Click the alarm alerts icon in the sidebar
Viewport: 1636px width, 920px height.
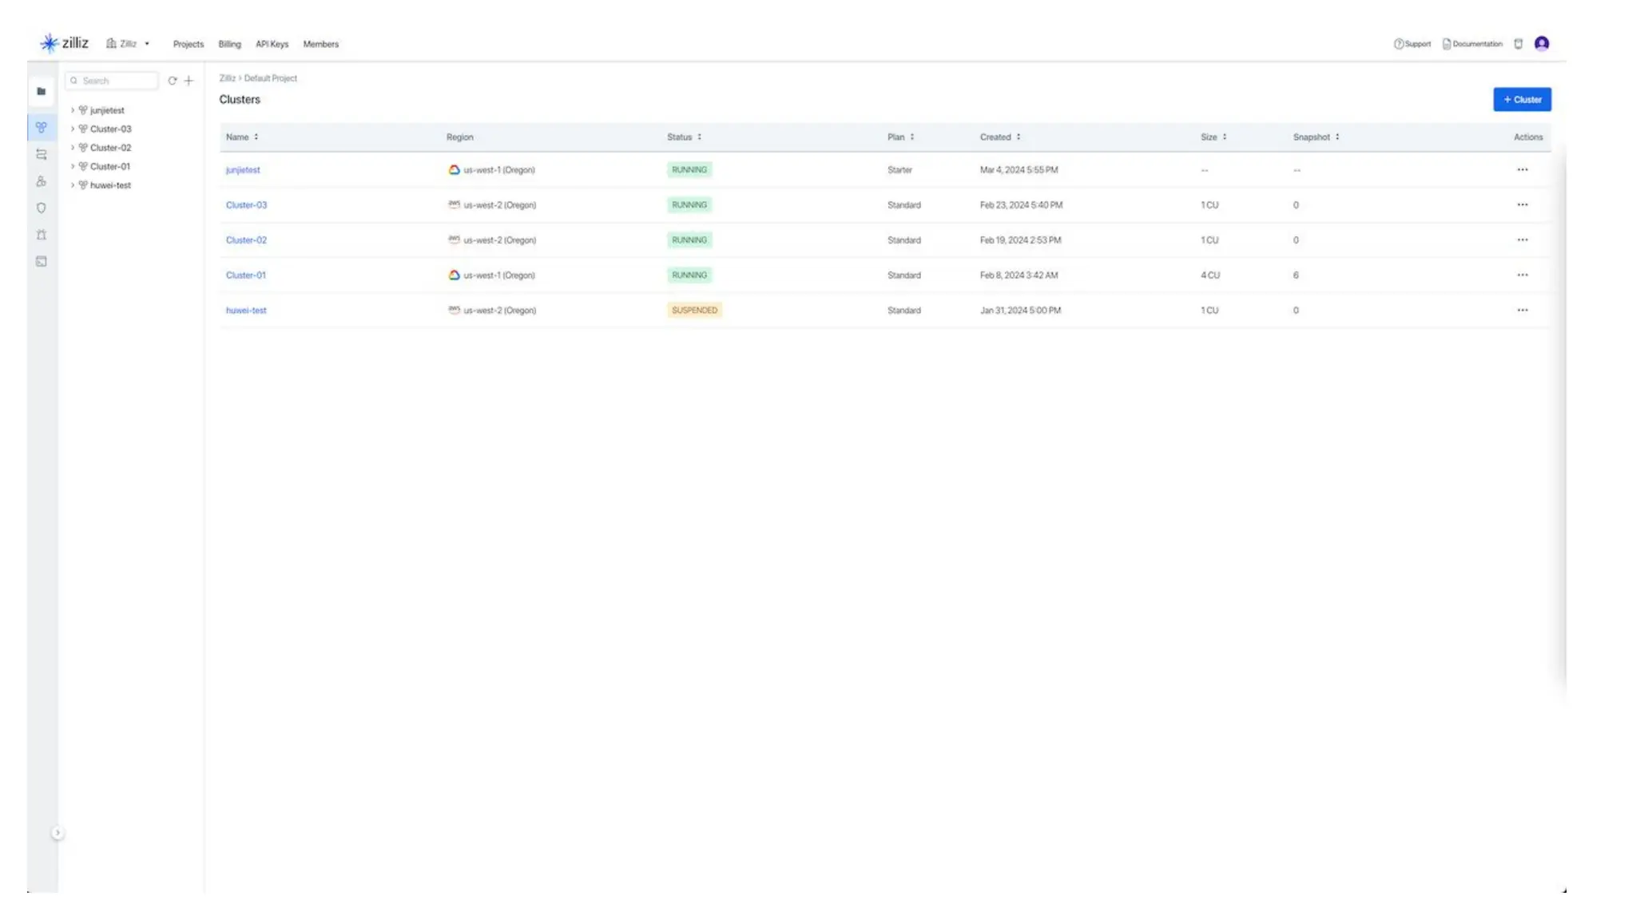pos(41,235)
